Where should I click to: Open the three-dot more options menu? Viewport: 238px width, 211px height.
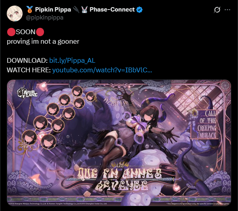point(227,10)
